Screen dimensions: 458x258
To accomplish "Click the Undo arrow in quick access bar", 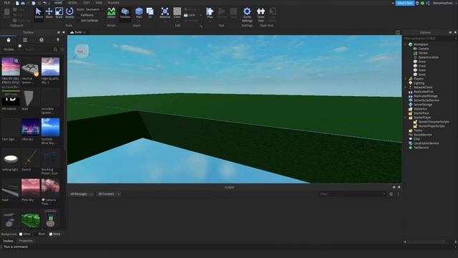I will point(44,3).
